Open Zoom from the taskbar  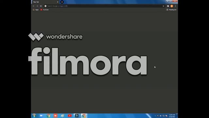41,116
